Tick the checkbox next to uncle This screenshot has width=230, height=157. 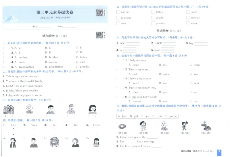pyautogui.click(x=188, y=12)
